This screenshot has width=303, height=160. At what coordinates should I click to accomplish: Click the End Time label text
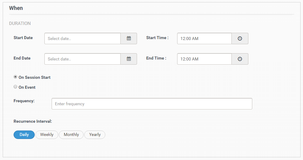pyautogui.click(x=156, y=58)
